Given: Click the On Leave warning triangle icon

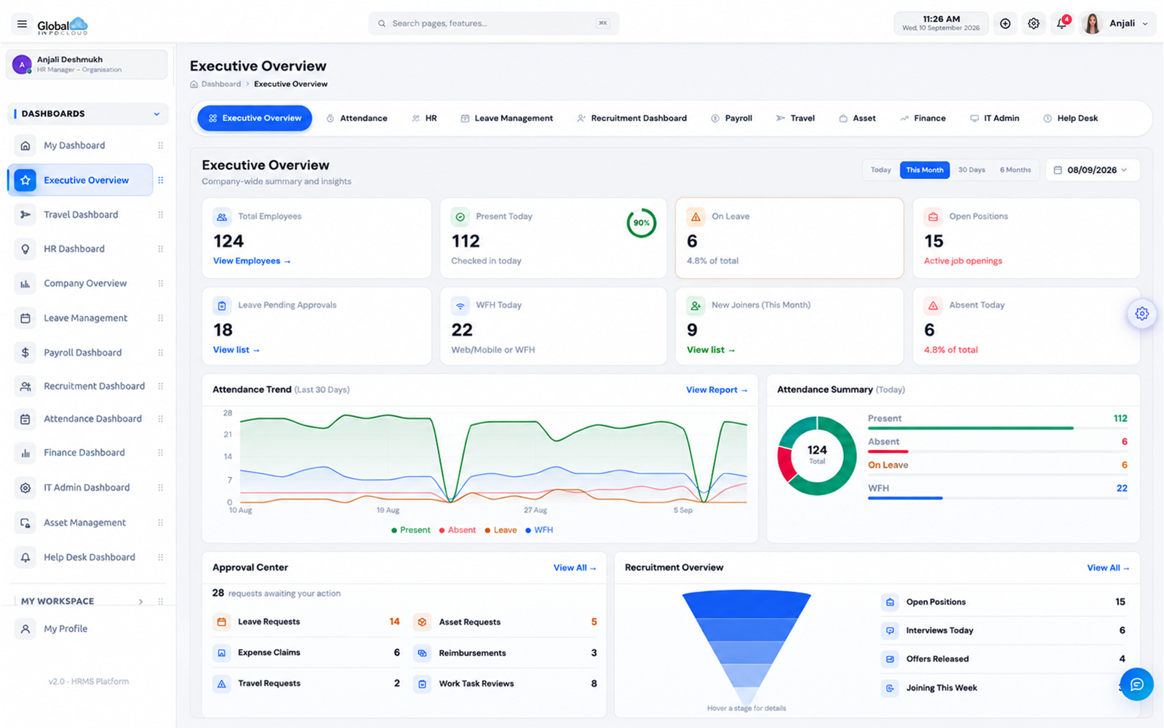Looking at the screenshot, I should click(x=695, y=217).
